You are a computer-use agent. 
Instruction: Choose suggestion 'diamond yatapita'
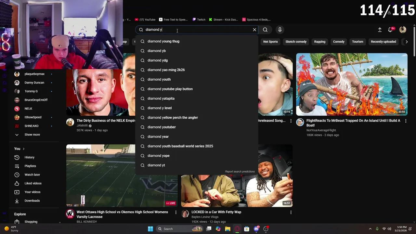click(x=197, y=98)
